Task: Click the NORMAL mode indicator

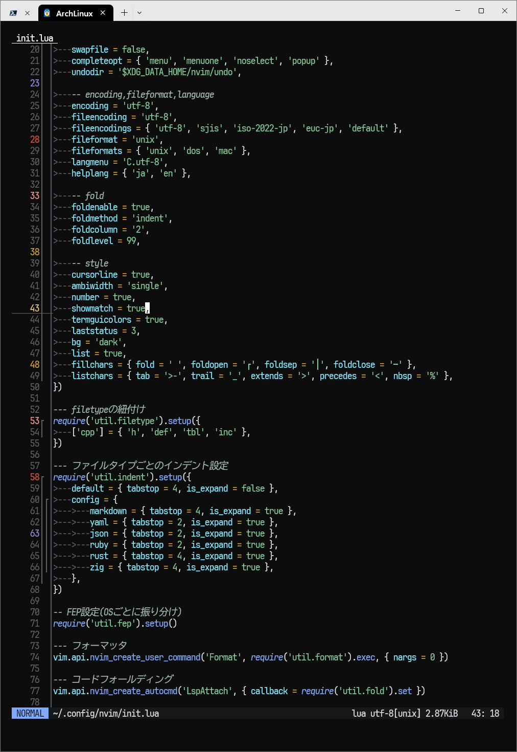Action: tap(30, 713)
